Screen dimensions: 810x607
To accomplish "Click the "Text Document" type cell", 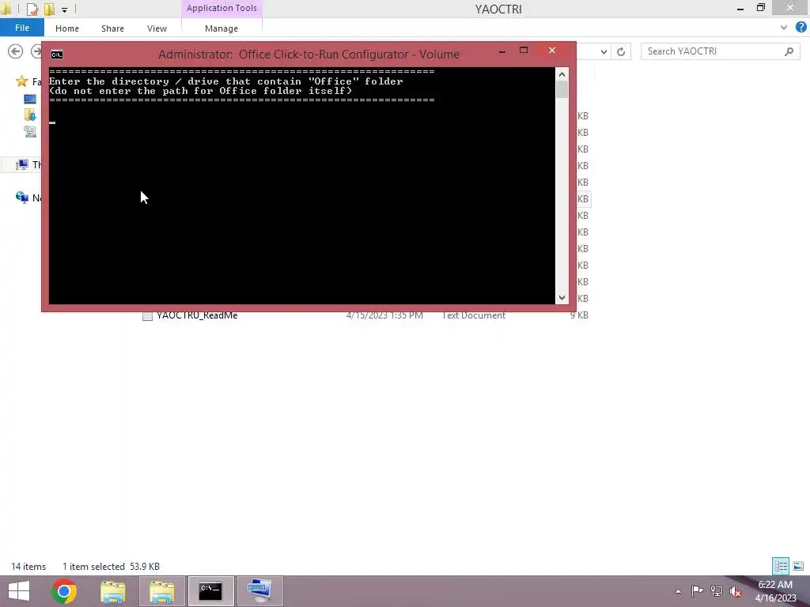I will coord(473,315).
